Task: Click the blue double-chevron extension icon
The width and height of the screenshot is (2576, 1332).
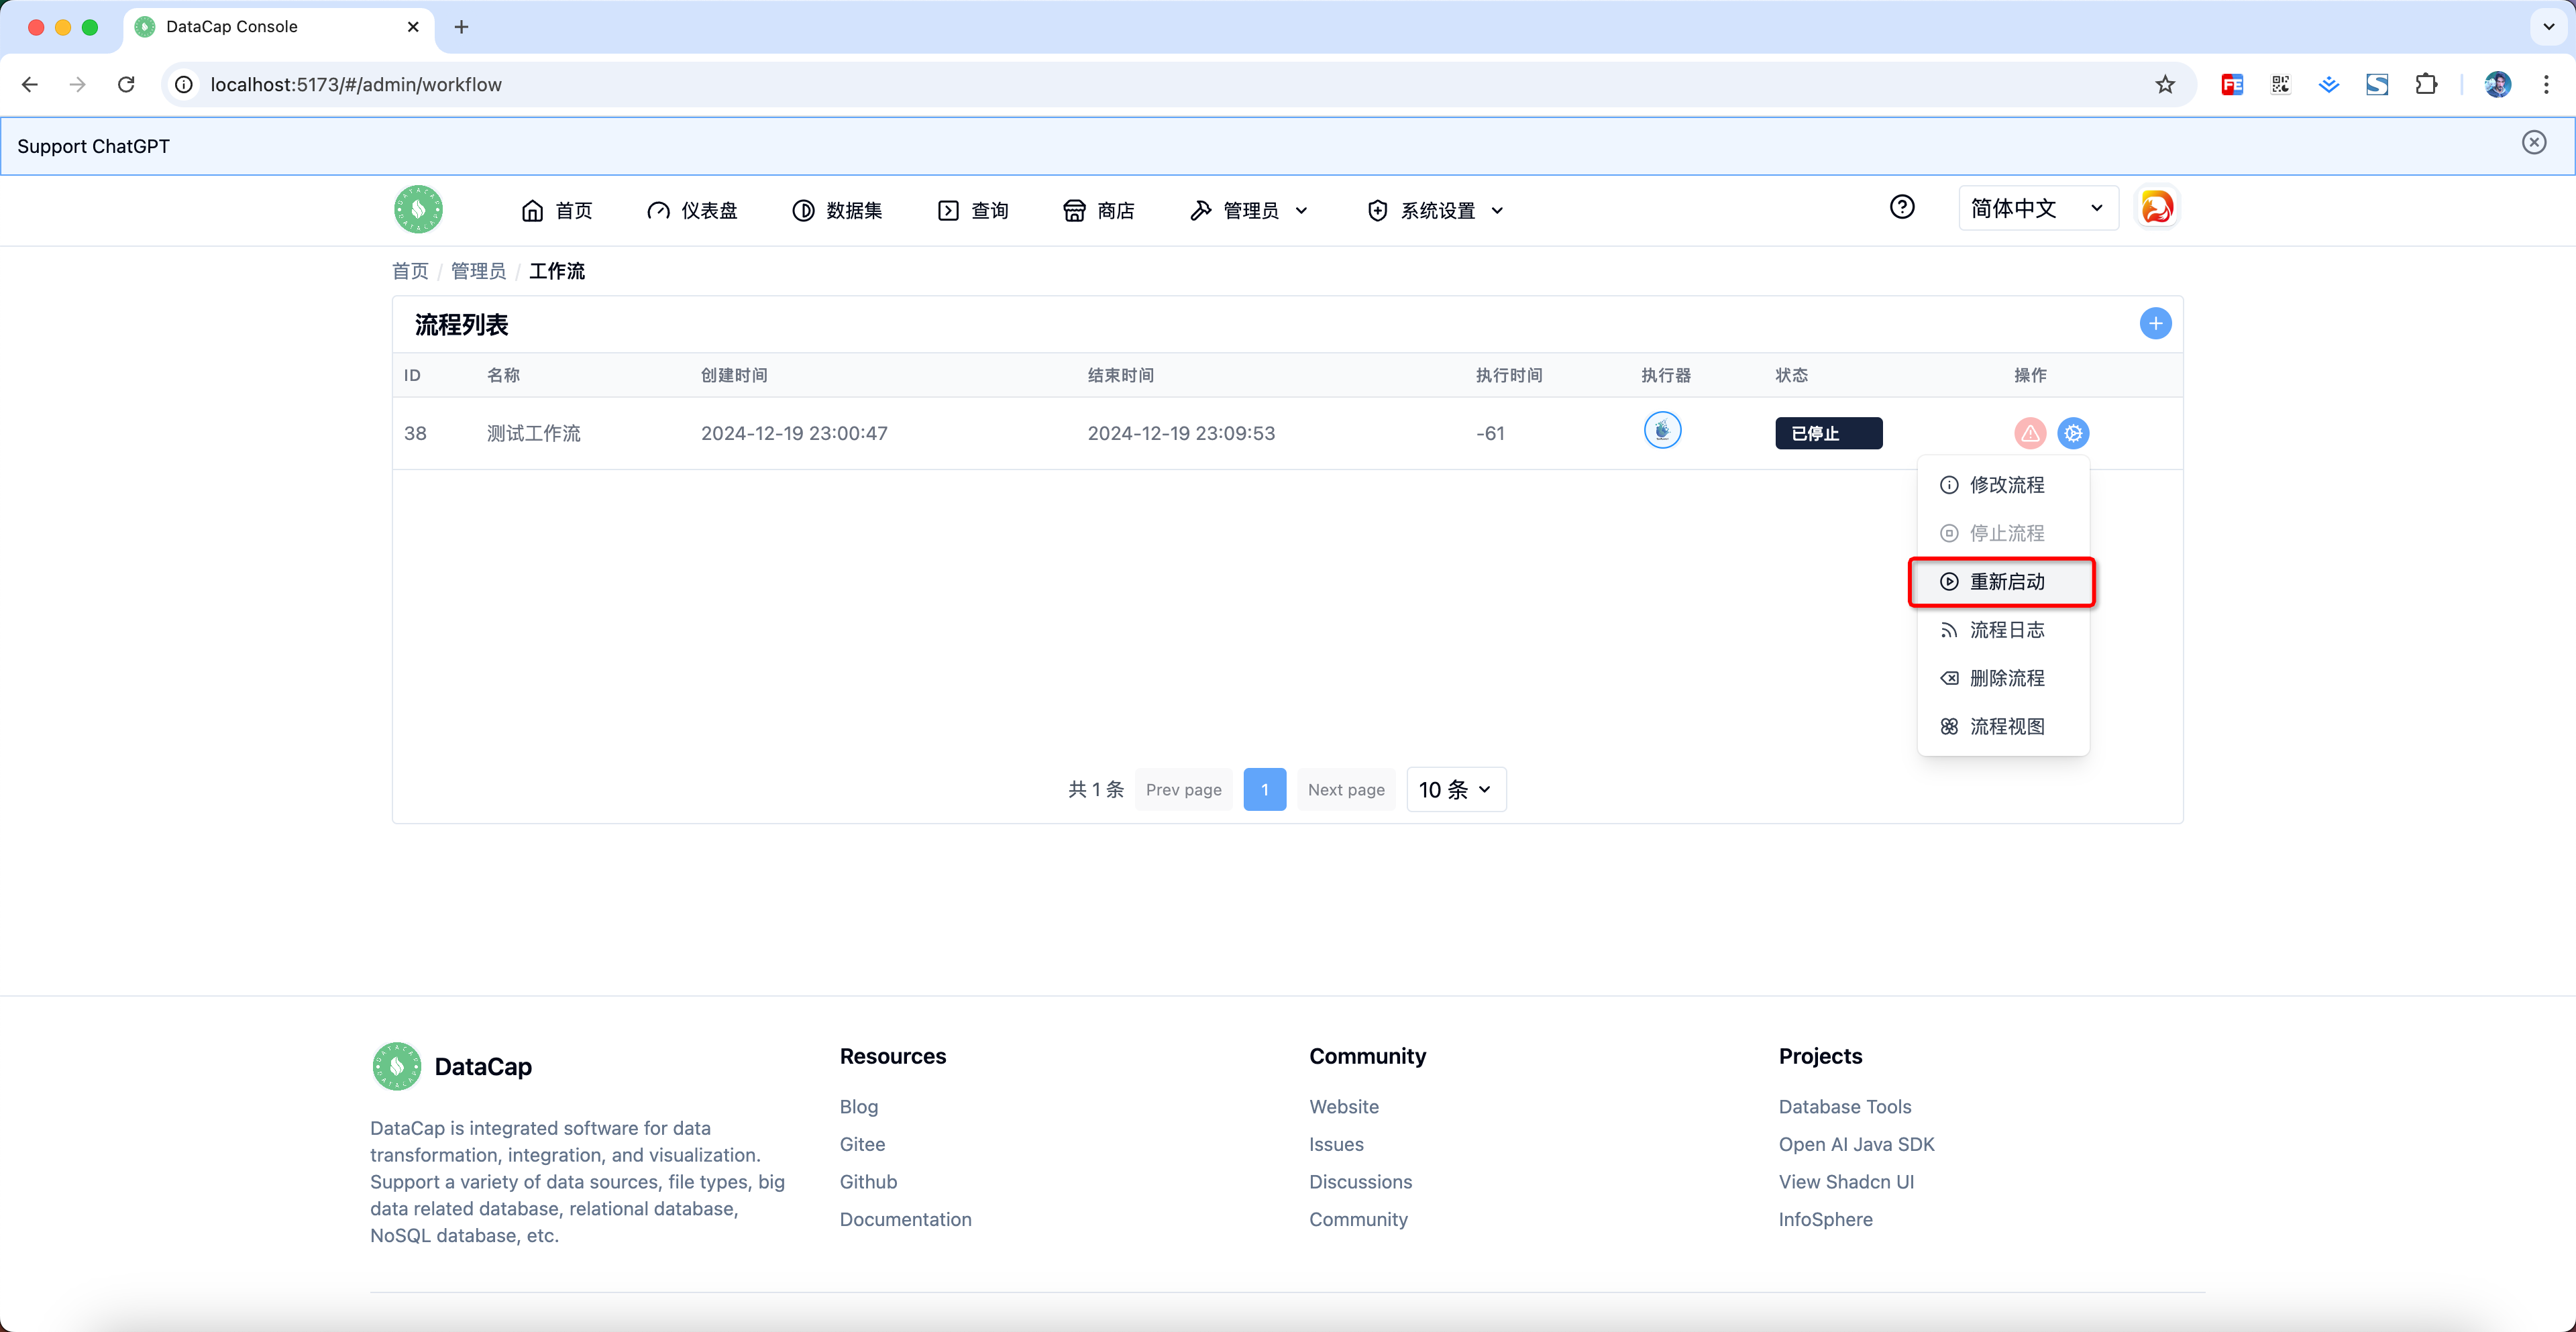Action: 2329,85
